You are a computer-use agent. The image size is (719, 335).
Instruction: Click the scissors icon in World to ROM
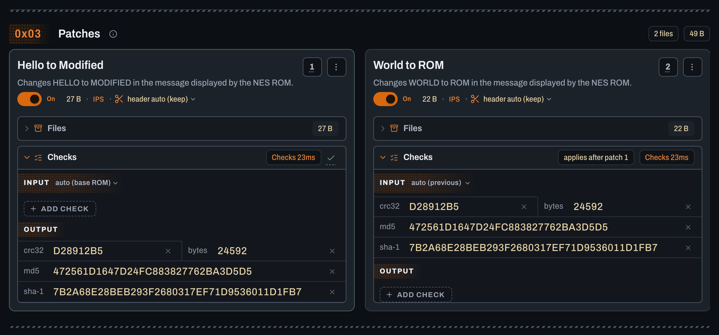pyautogui.click(x=475, y=99)
